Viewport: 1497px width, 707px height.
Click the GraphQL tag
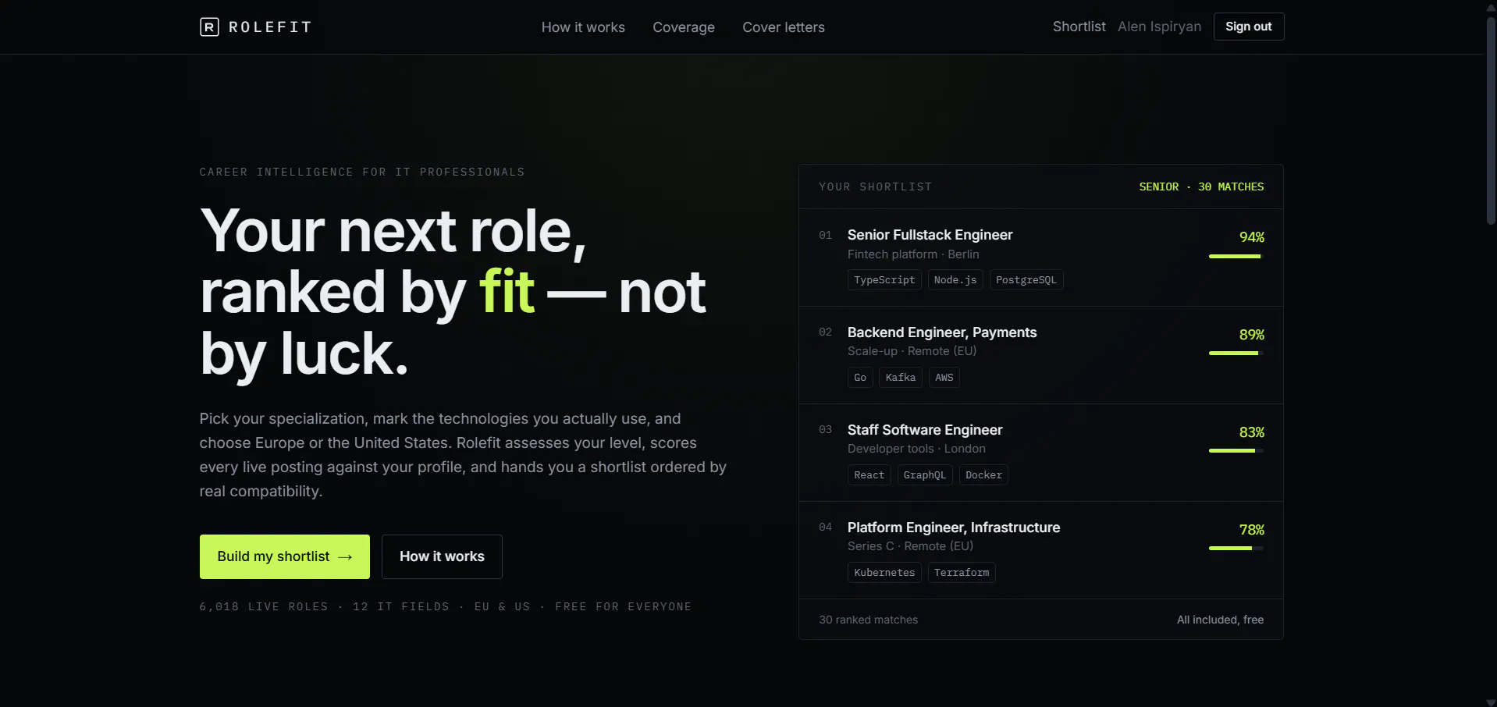925,475
